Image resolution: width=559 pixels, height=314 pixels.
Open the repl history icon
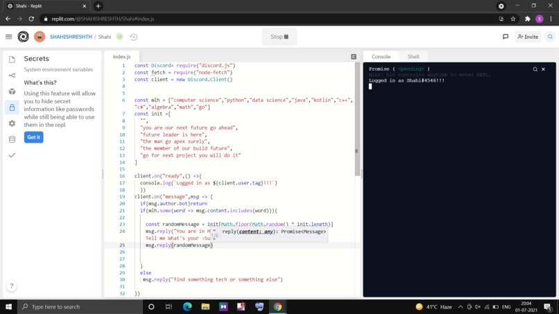(134, 37)
